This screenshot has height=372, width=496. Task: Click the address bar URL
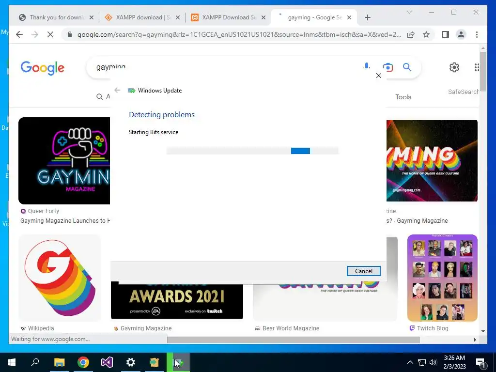coord(239,34)
